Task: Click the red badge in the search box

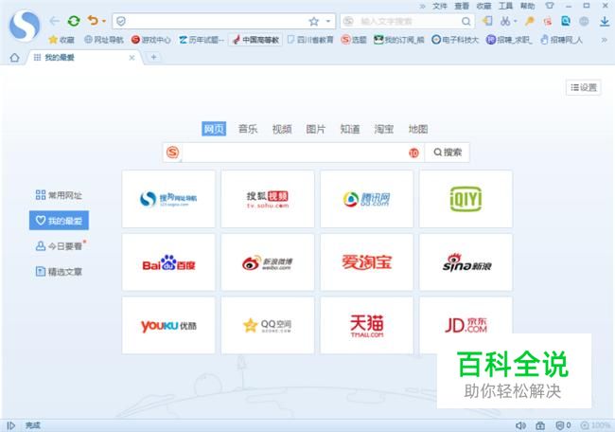Action: pos(413,153)
